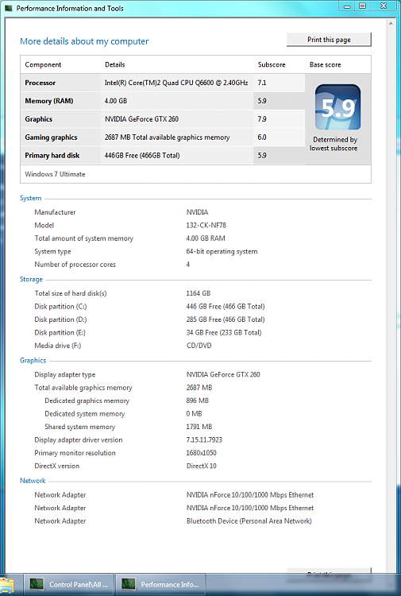This screenshot has height=596, width=401.
Task: Click the 6.0 gaming graphics subscore
Action: 262,137
